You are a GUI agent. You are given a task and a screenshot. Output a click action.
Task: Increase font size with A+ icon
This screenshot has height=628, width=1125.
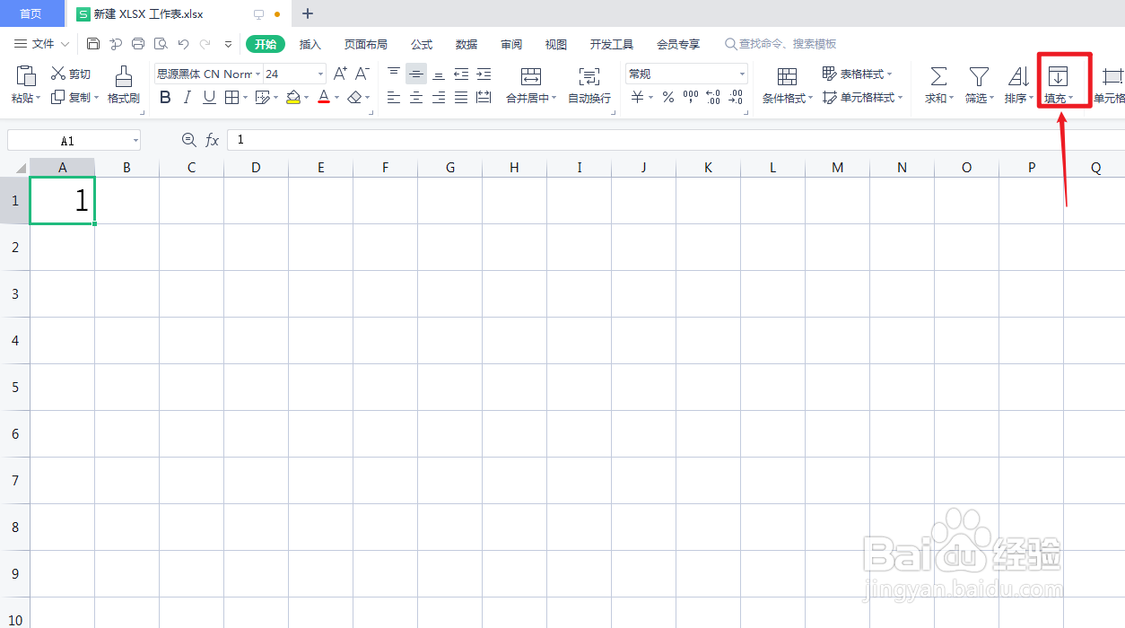coord(340,74)
